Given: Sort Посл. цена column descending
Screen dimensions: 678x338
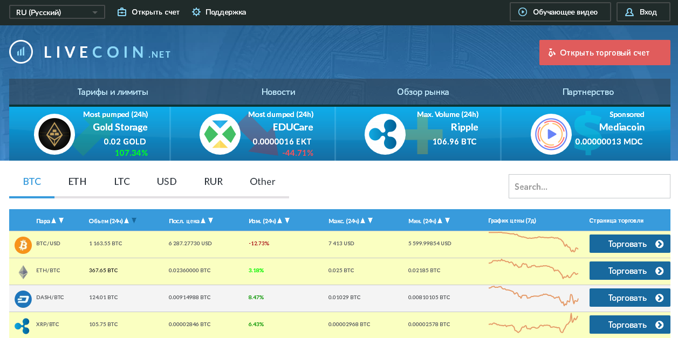Looking at the screenshot, I should coord(211,220).
